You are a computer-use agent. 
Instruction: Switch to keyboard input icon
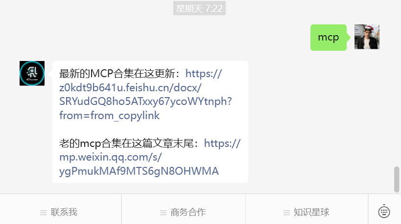coord(384,211)
